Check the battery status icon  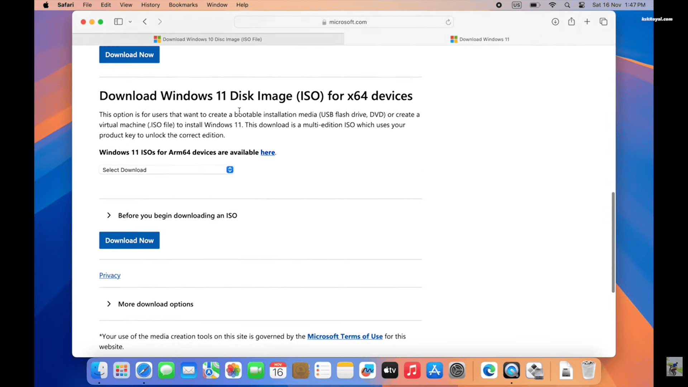coord(535,5)
